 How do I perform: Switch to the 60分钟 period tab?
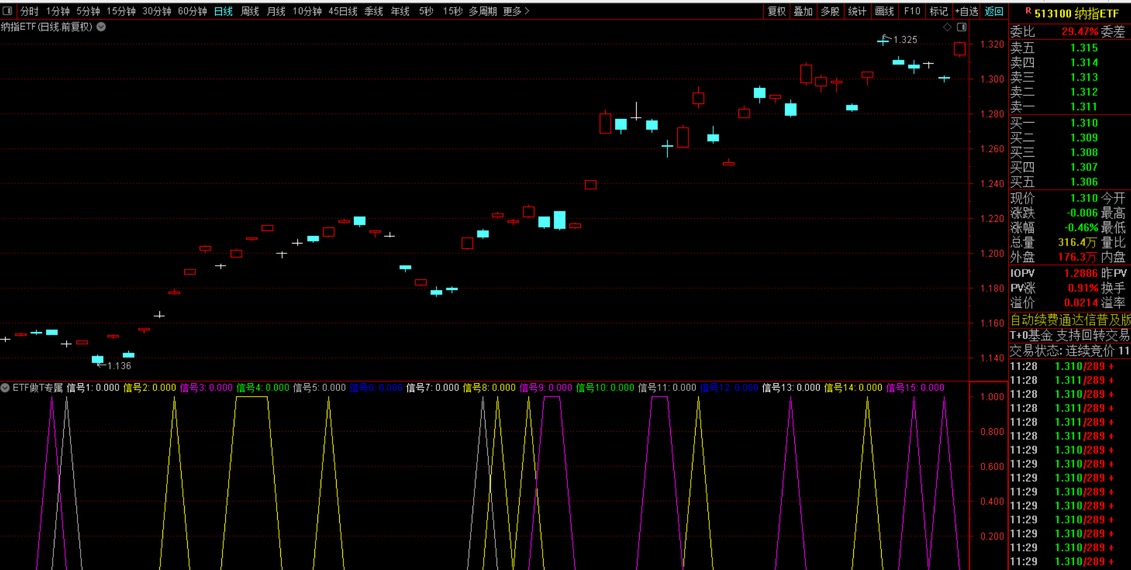tap(192, 11)
